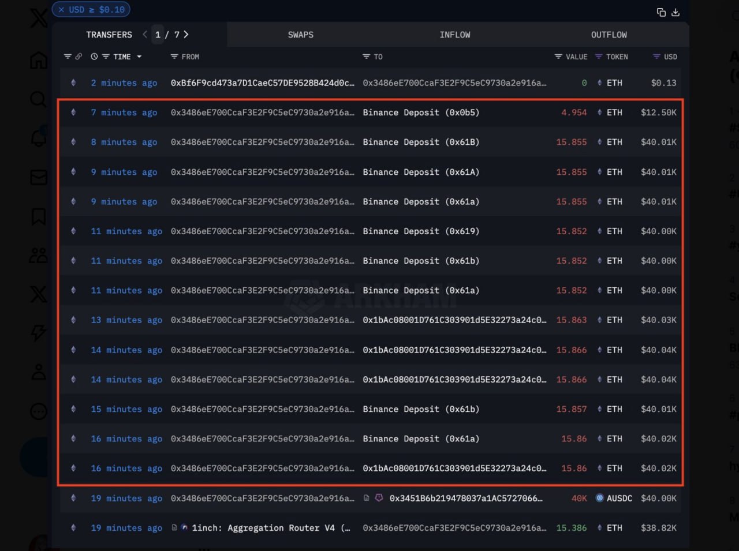Screen dimensions: 739x551
Task: Open the 7 minutes ago transaction link
Action: (124, 113)
